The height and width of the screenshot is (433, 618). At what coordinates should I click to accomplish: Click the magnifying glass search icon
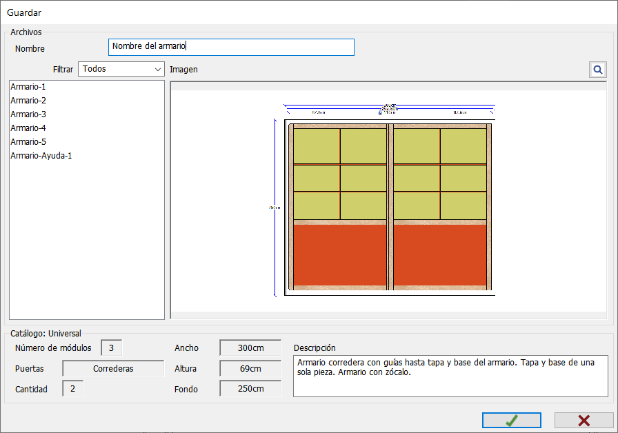point(597,70)
